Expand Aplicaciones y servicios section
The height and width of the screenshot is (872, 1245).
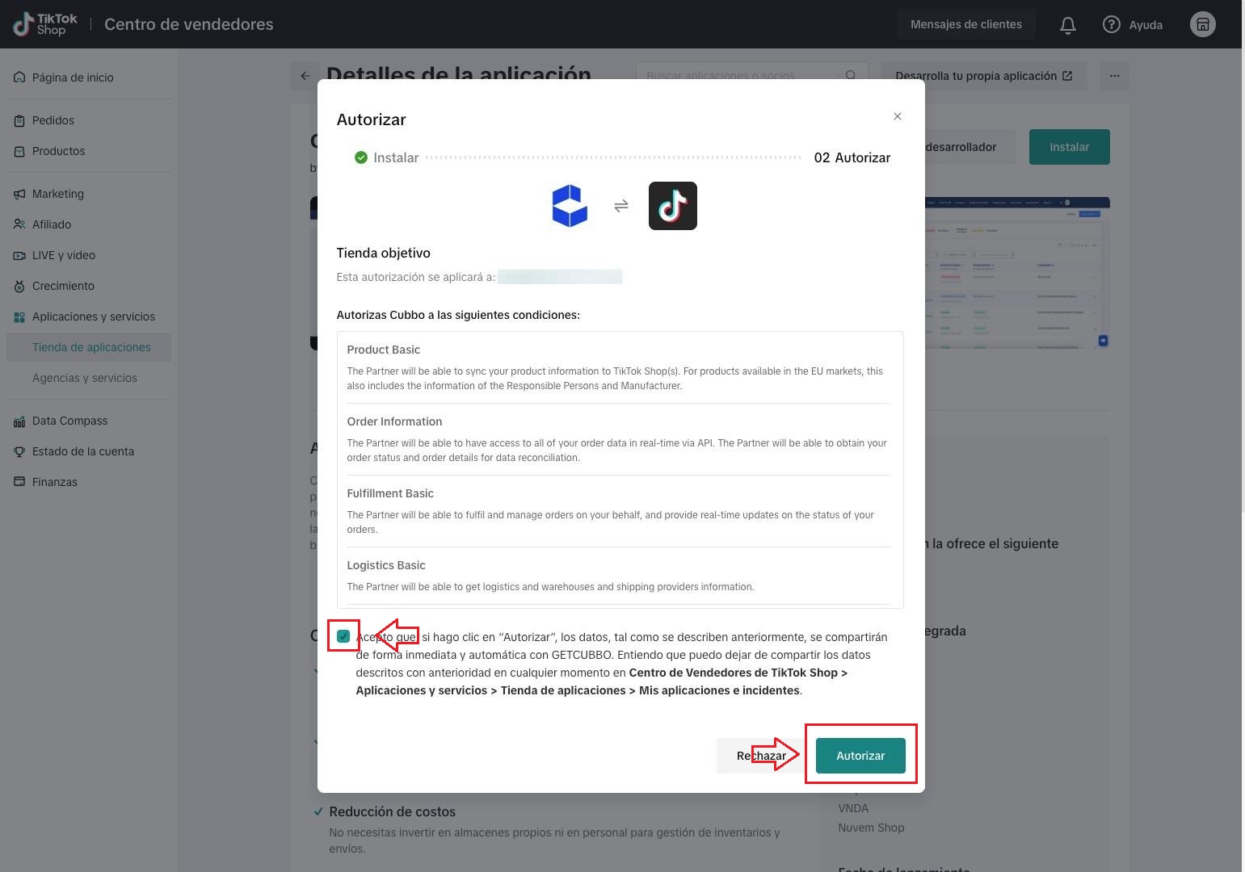(x=93, y=317)
